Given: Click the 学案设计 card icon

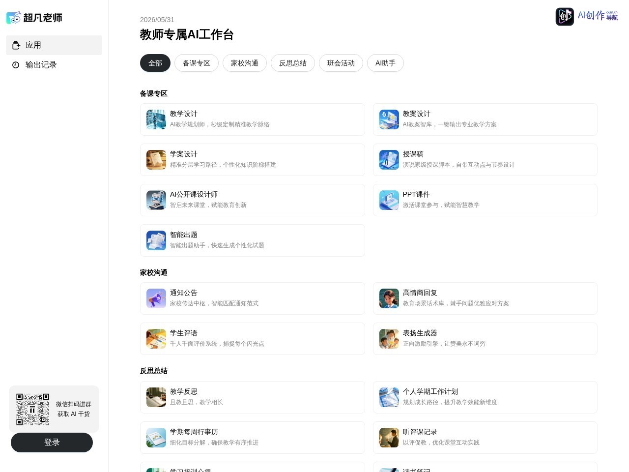Looking at the screenshot, I should (156, 160).
